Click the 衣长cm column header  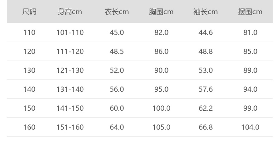[x=117, y=12]
